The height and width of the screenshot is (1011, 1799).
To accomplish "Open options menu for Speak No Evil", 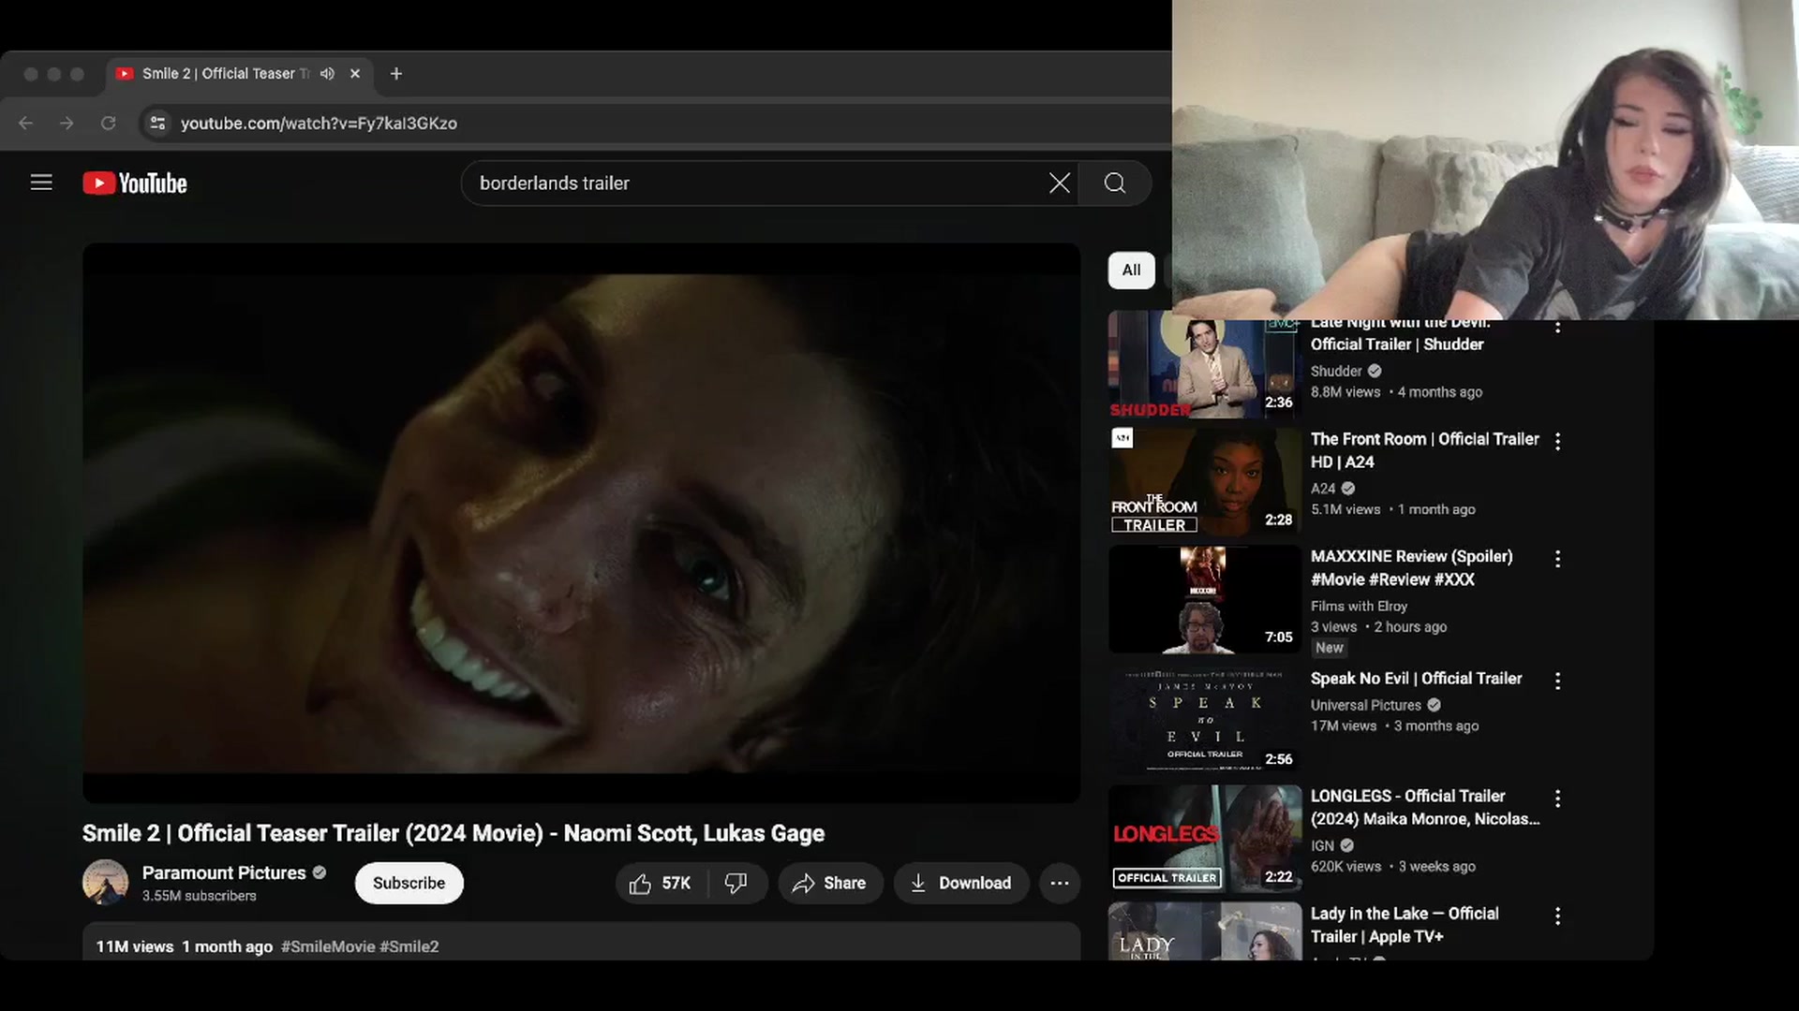I will [x=1557, y=681].
